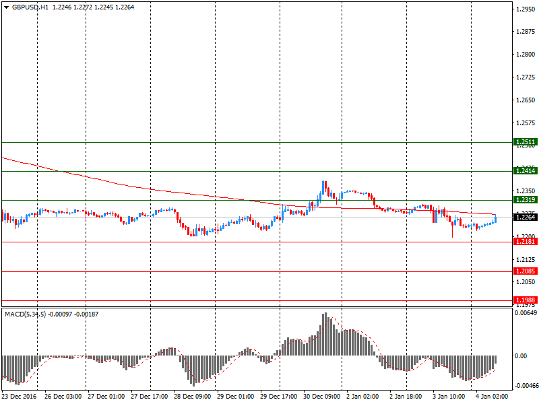Click the MACD(5,34,5) indicator label

pos(25,314)
